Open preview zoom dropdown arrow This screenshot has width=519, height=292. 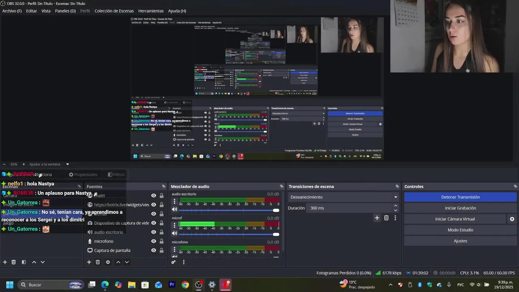67,164
